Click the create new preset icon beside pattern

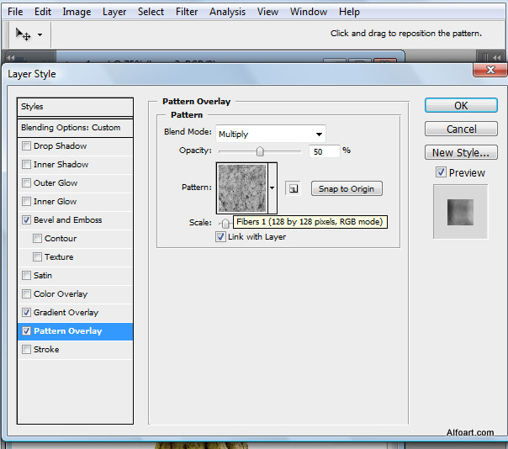(292, 188)
